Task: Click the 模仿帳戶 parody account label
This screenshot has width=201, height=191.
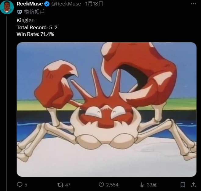Action: tap(34, 12)
